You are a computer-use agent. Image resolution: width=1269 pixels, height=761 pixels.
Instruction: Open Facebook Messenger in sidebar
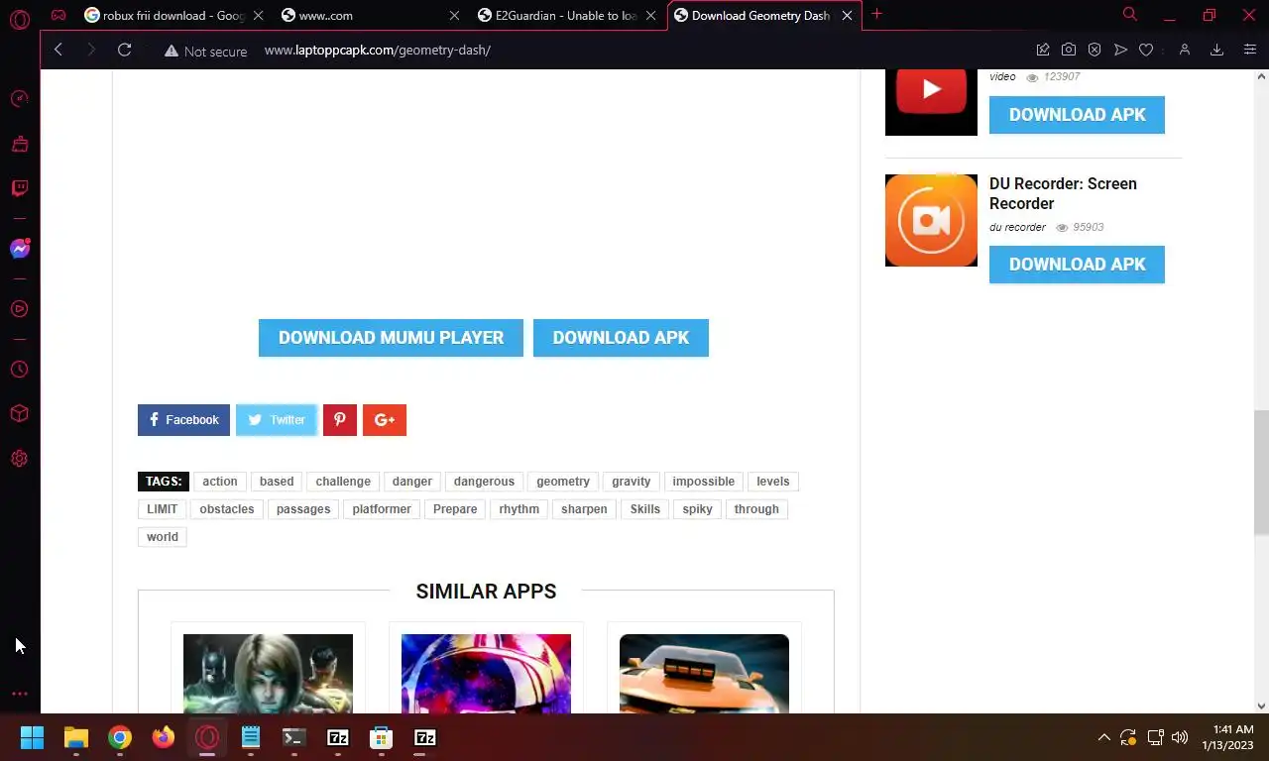coord(19,249)
